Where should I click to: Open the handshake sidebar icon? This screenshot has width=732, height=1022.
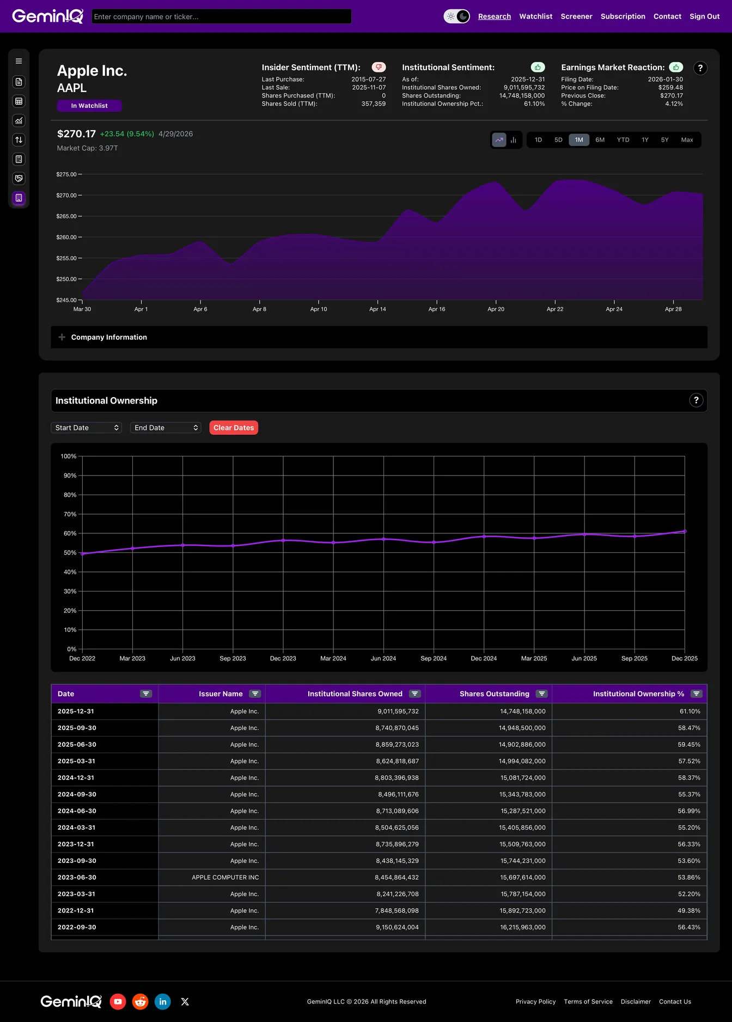tap(19, 179)
